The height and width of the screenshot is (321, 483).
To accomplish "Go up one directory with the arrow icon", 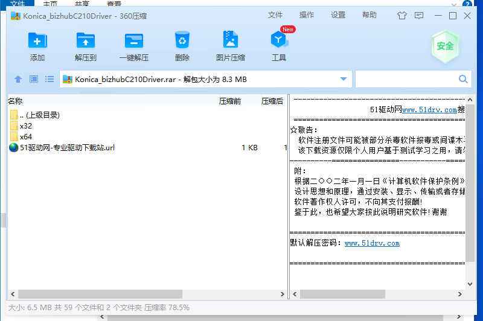I will (18, 80).
